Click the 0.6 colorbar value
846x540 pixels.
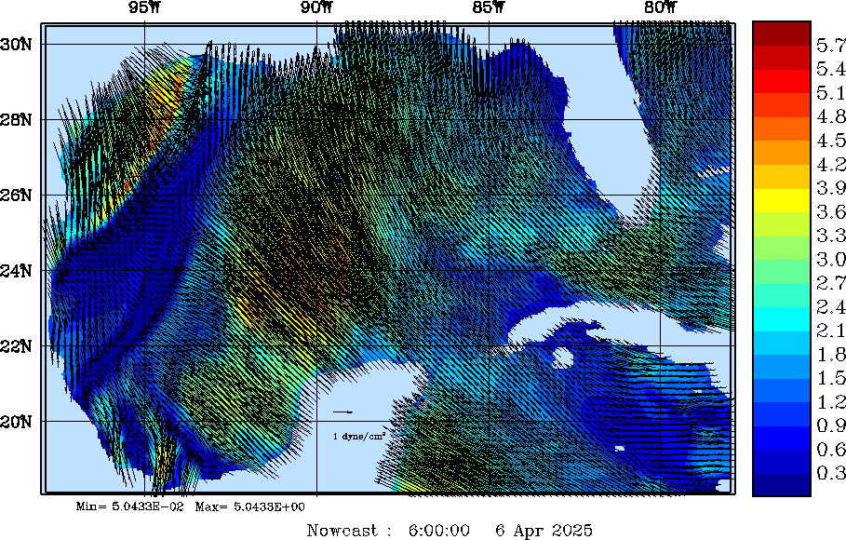(x=831, y=450)
